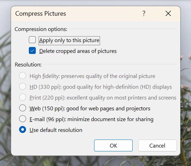Dismiss the dialog with the Cancel button
This screenshot has height=166, width=191.
pyautogui.click(x=157, y=145)
